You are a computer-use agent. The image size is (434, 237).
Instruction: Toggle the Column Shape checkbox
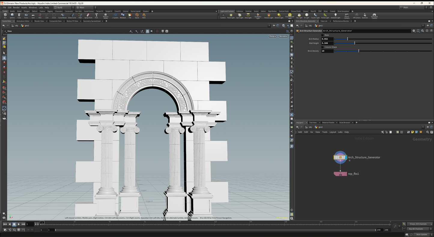323,47
